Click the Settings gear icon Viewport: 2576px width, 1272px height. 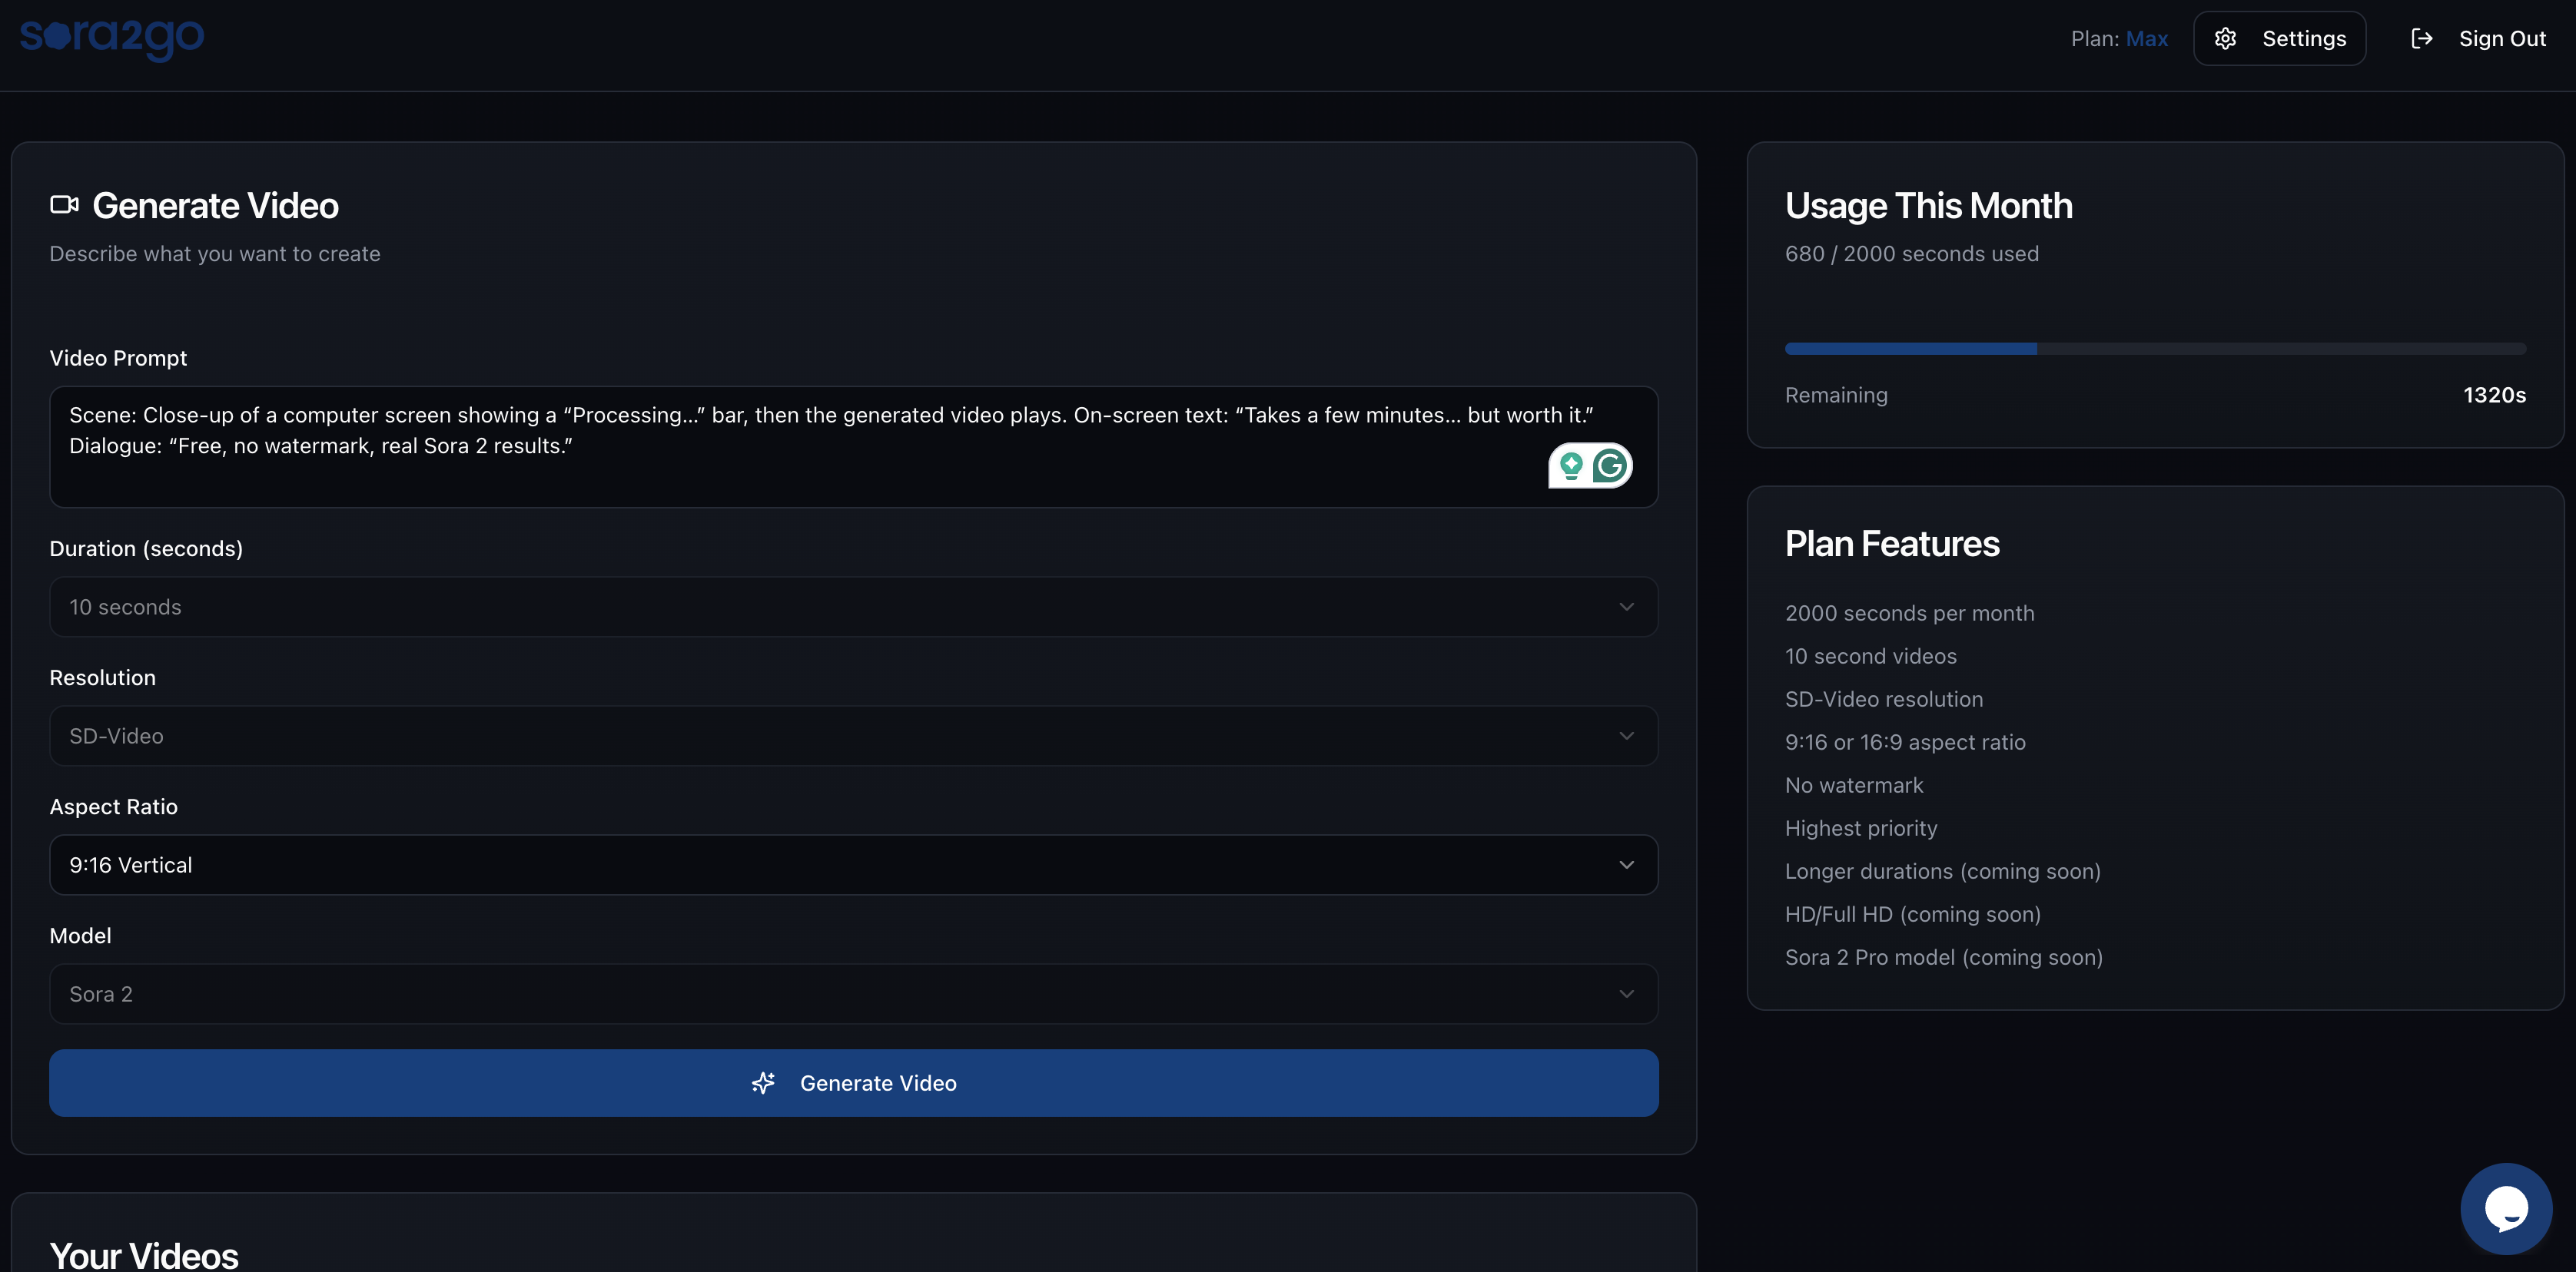tap(2225, 39)
